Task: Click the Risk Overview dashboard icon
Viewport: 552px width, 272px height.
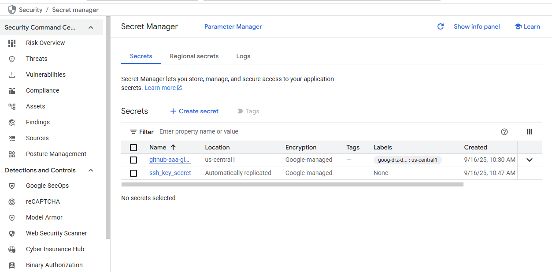Action: 12,43
